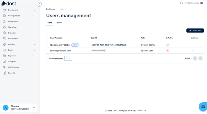Click green active checkmark for abarrena
This screenshot has width=207, height=114.
(168, 45)
